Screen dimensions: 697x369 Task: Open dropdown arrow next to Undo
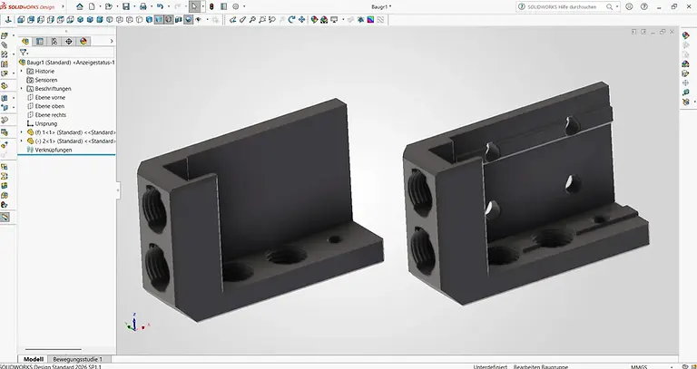click(x=168, y=6)
